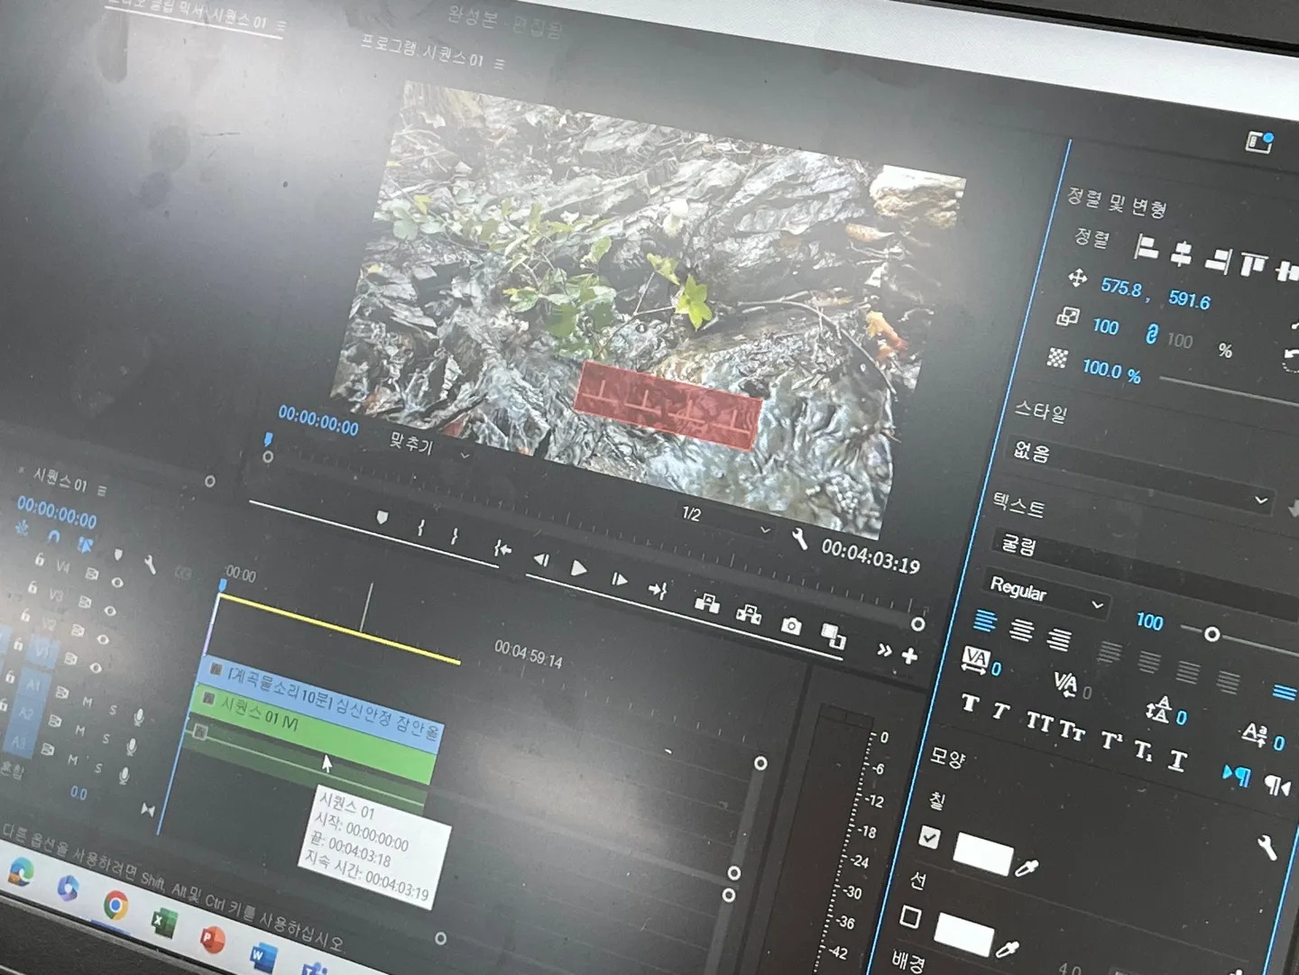This screenshot has width=1299, height=975.
Task: Click the Go to In point button
Action: pyautogui.click(x=502, y=547)
